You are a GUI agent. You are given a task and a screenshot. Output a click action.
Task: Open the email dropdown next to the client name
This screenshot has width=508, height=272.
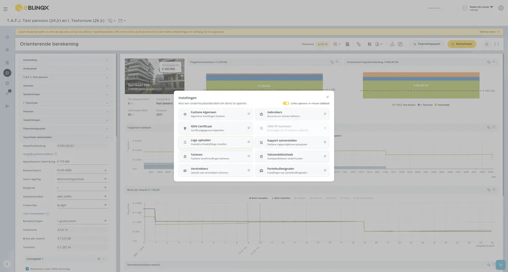[x=122, y=21]
